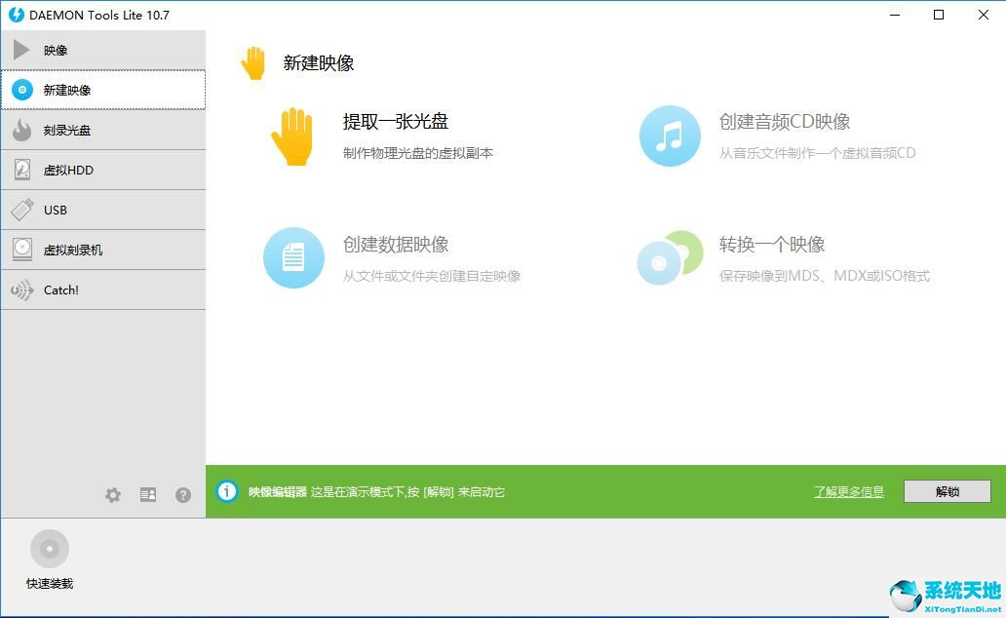Image resolution: width=1006 pixels, height=618 pixels.
Task: Click the document icon for 创建数据映像
Action: 293,257
